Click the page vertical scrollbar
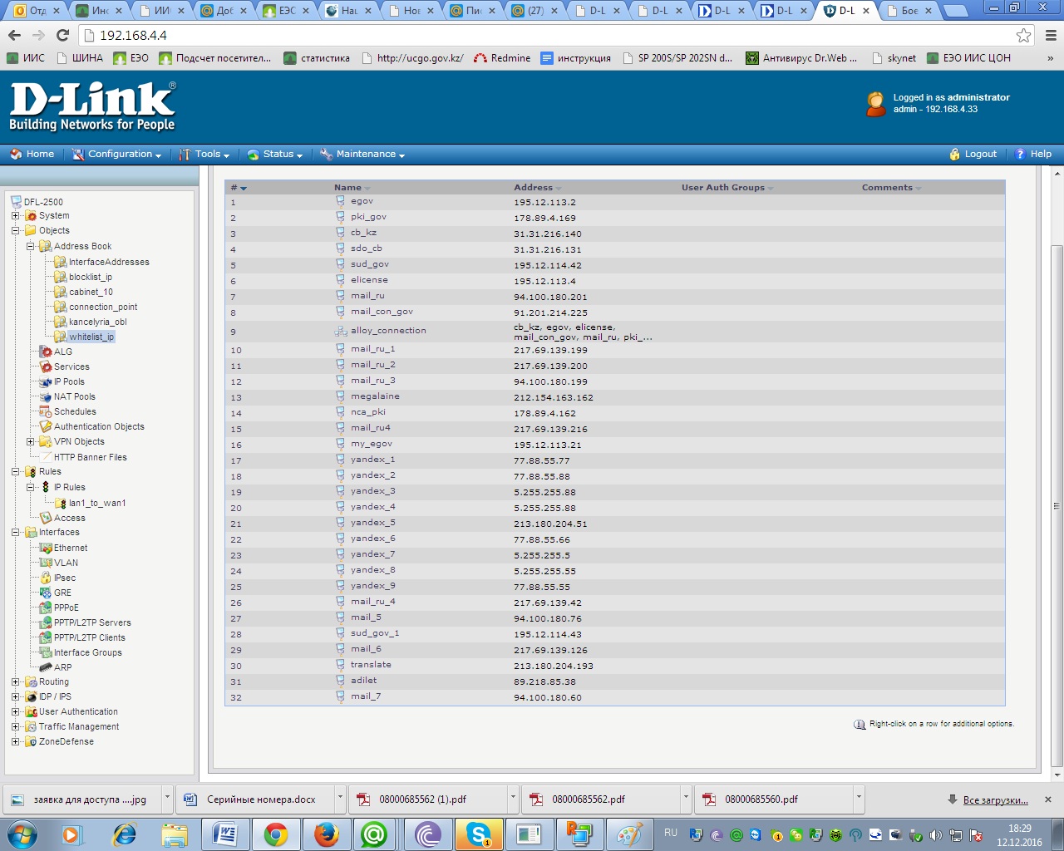The height and width of the screenshot is (851, 1064). click(x=1057, y=505)
